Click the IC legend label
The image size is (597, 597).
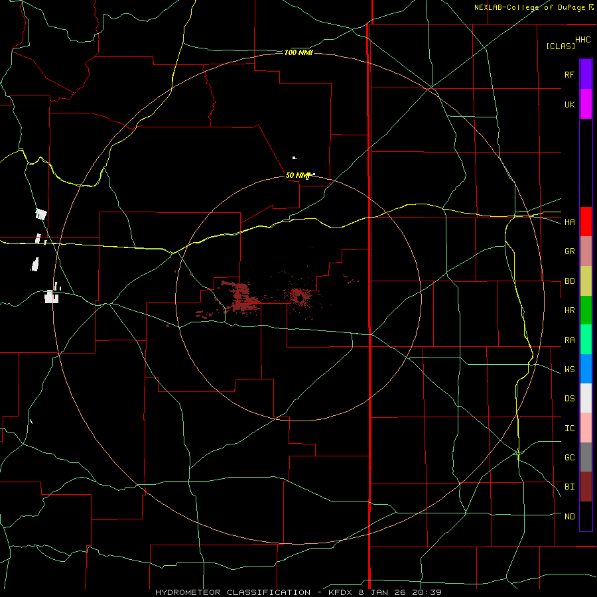pos(569,429)
